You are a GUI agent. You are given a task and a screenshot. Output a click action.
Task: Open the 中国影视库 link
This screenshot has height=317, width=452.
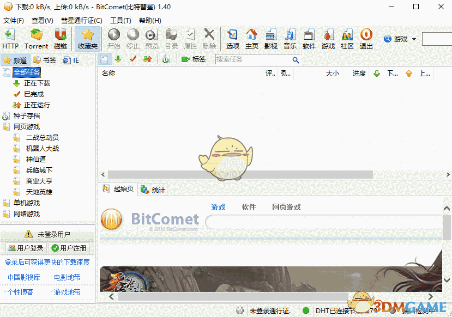[x=23, y=277]
